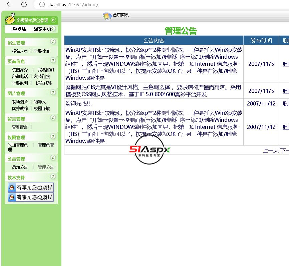Screen dimensions: 289x266
Task: Collapse the 图片管理 section chevron
Action: (x=53, y=92)
